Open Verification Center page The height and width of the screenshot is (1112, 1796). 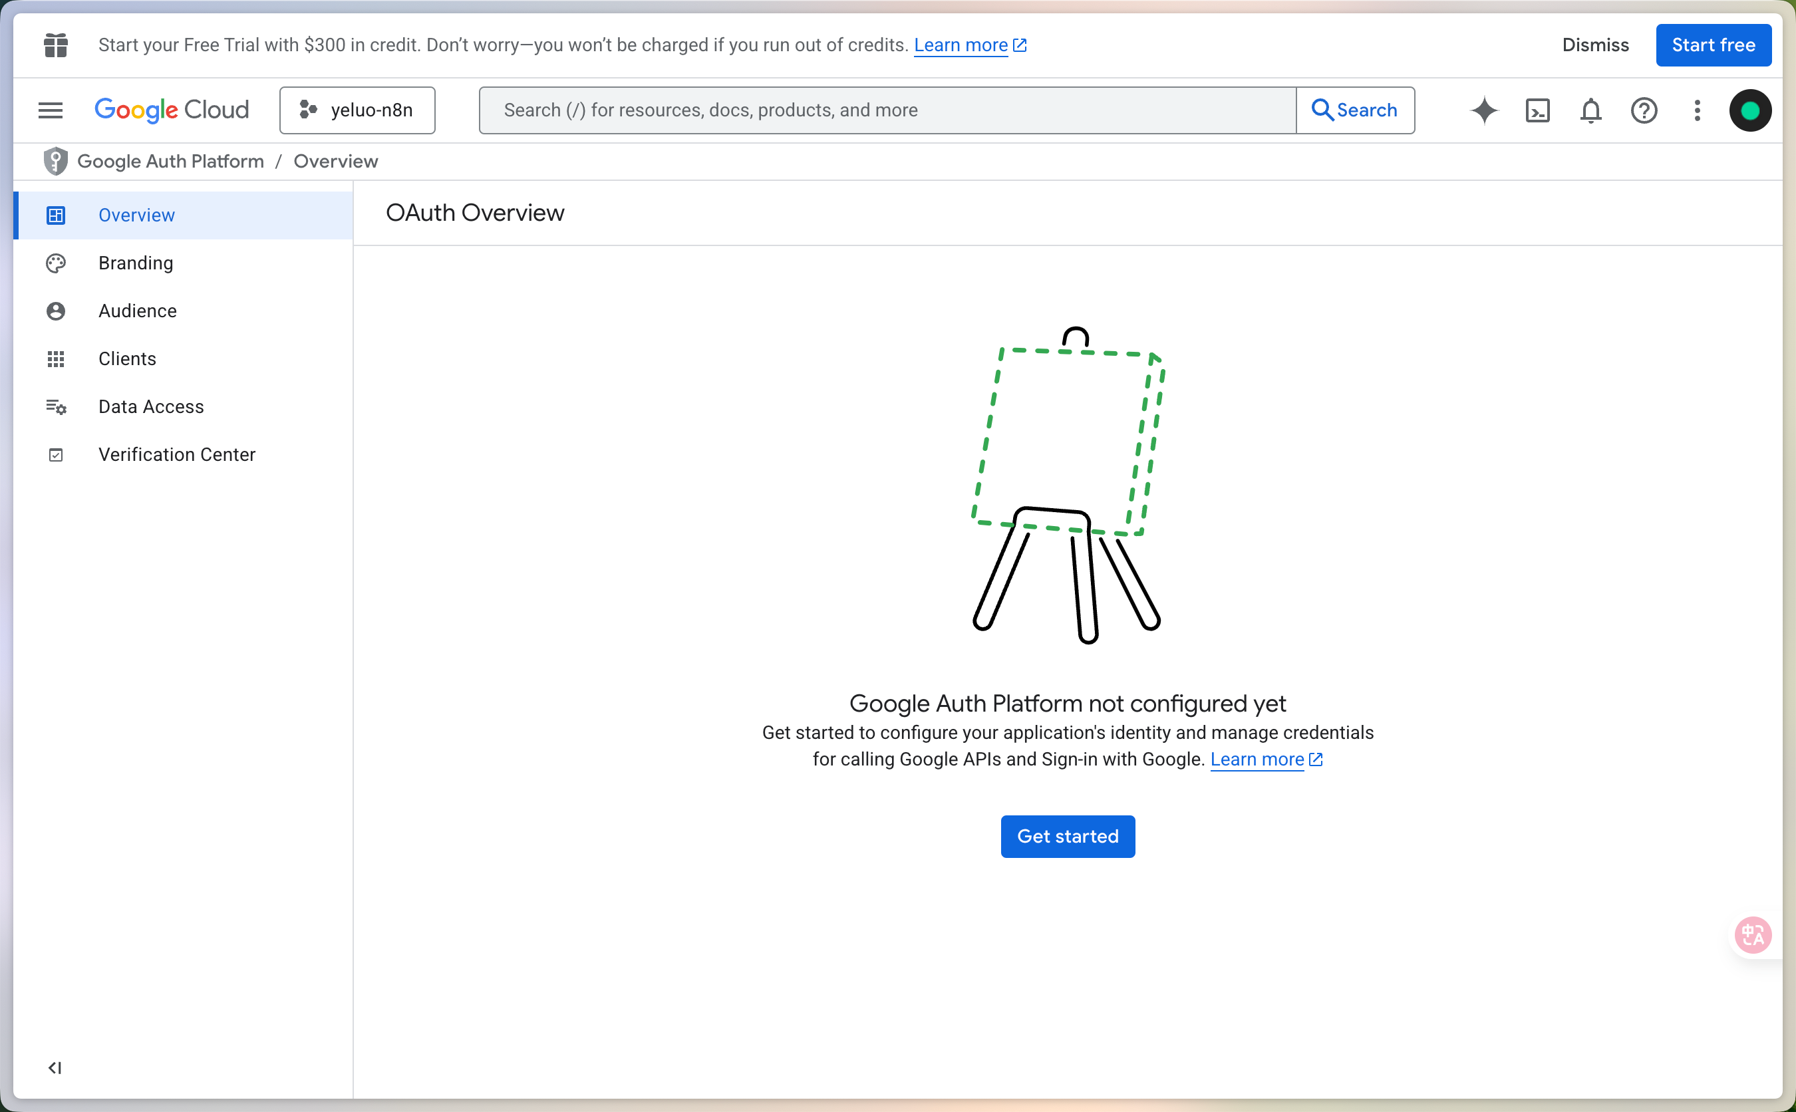coord(176,454)
